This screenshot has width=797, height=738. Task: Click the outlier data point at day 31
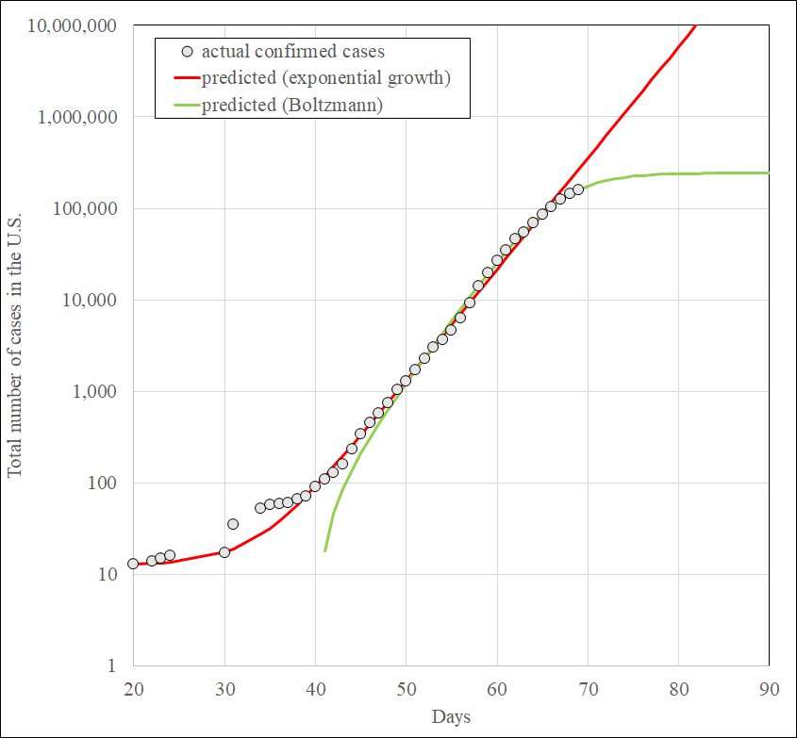coord(233,524)
